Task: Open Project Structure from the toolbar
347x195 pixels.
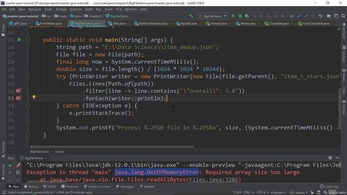Action: (x=329, y=16)
